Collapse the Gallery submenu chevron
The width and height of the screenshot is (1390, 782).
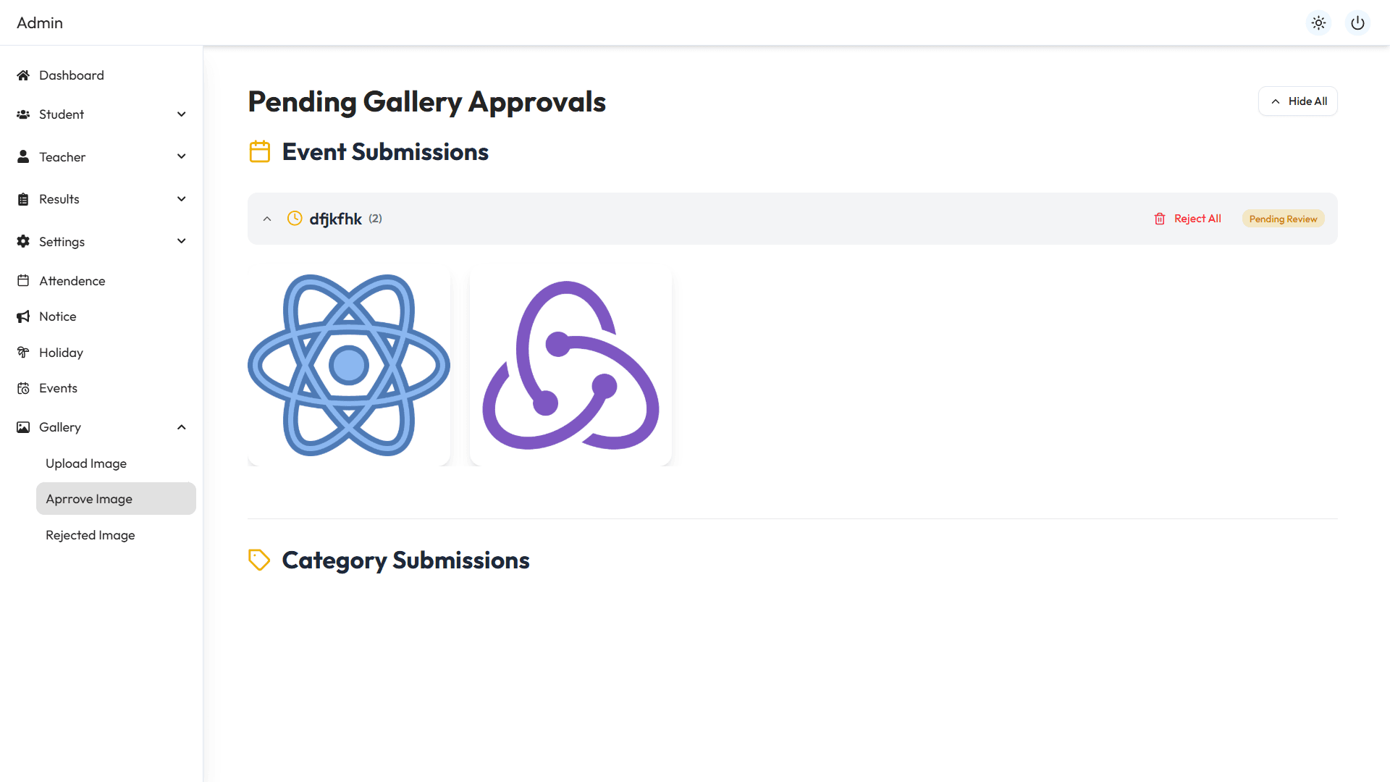pyautogui.click(x=182, y=427)
